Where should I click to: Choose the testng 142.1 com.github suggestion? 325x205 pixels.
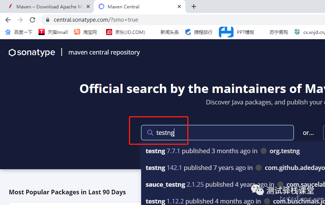[x=233, y=168]
